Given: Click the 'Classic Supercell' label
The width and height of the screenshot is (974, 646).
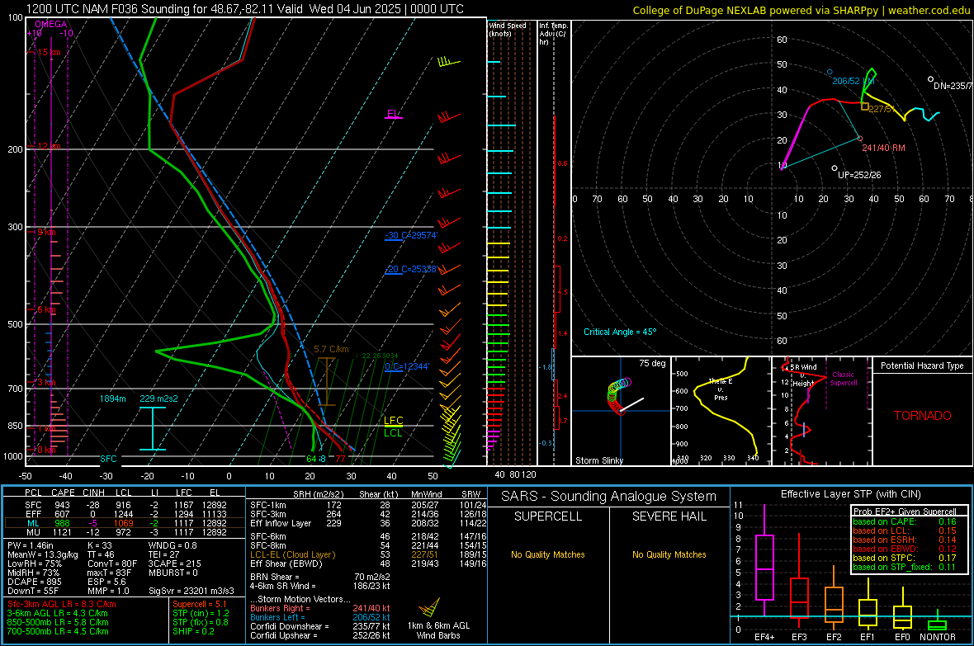Looking at the screenshot, I should [x=843, y=379].
